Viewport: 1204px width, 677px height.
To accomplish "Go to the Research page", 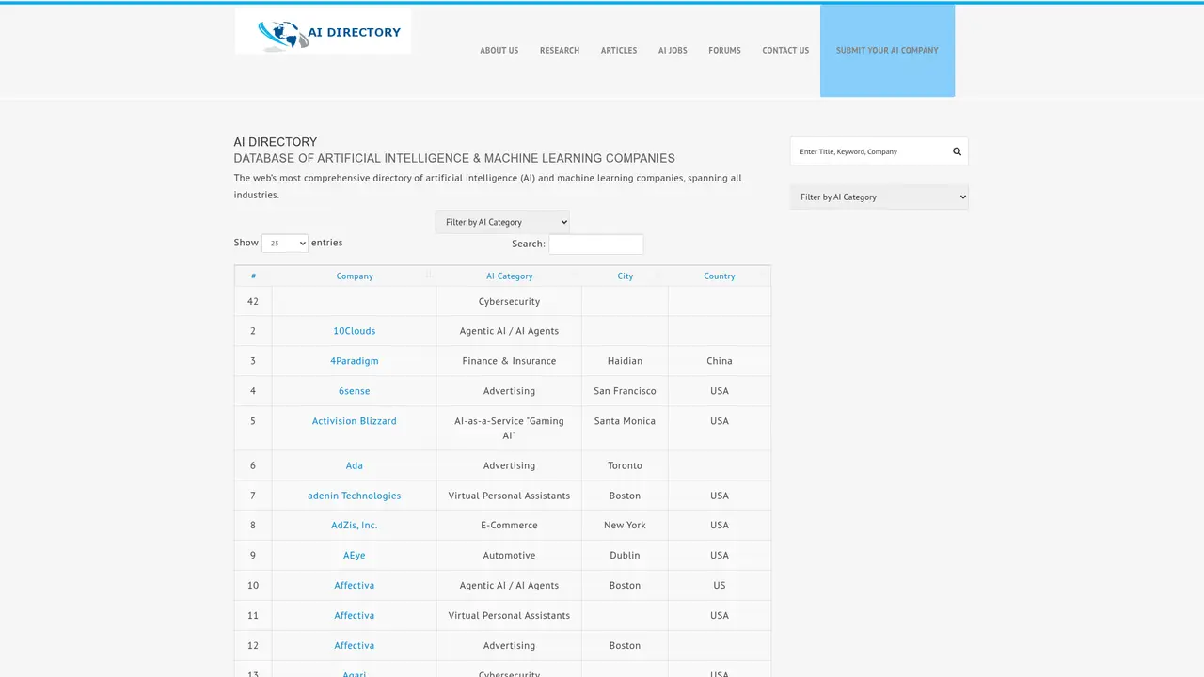I will click(560, 51).
